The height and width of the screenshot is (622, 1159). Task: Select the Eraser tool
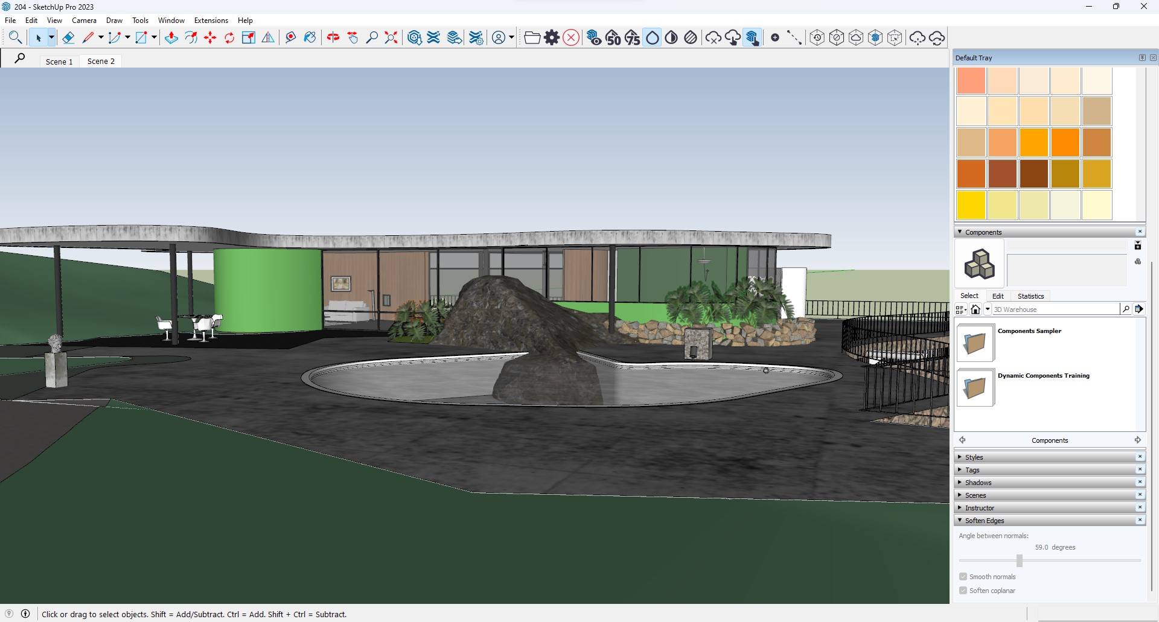point(68,37)
